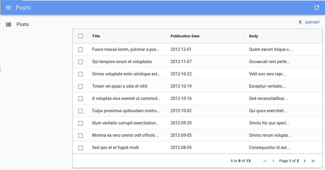Jump to the last page

click(x=313, y=161)
